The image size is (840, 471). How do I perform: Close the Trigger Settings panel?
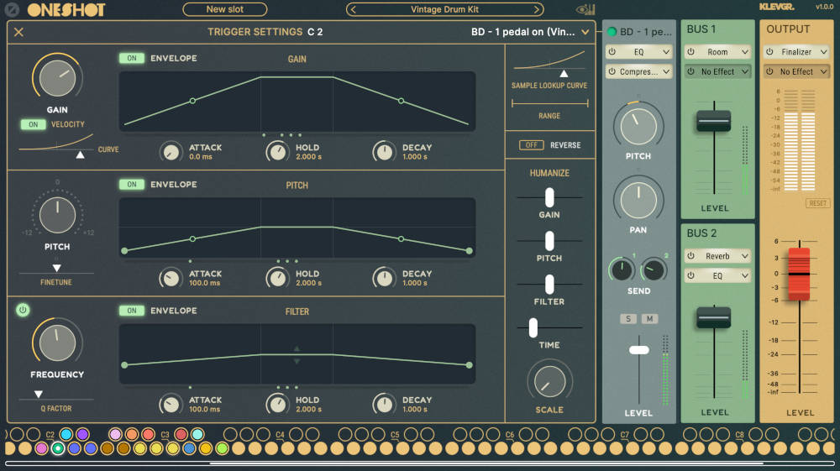pyautogui.click(x=18, y=33)
